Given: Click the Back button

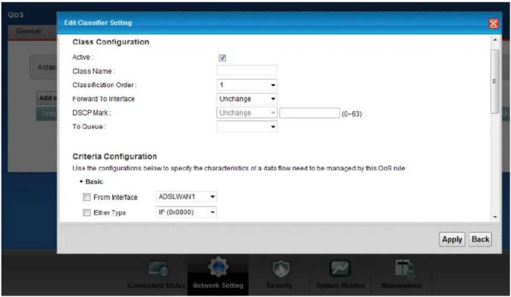Looking at the screenshot, I should [480, 240].
